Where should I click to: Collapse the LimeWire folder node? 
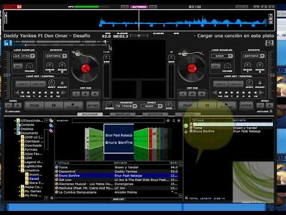click(x=20, y=170)
